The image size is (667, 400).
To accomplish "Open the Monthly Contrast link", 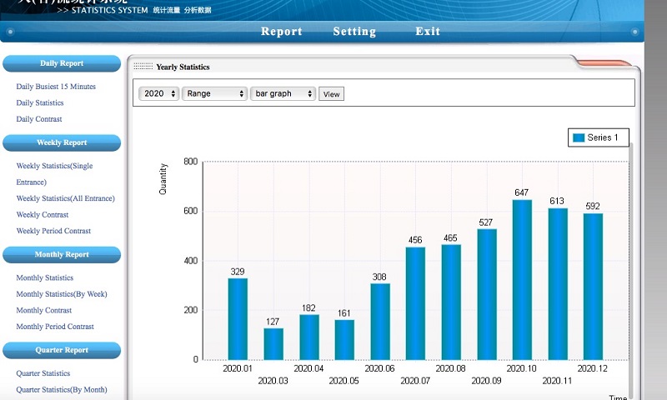I will [x=44, y=310].
